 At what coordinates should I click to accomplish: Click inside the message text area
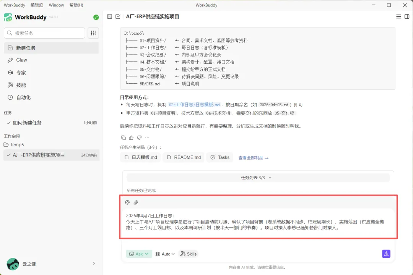tap(258, 222)
